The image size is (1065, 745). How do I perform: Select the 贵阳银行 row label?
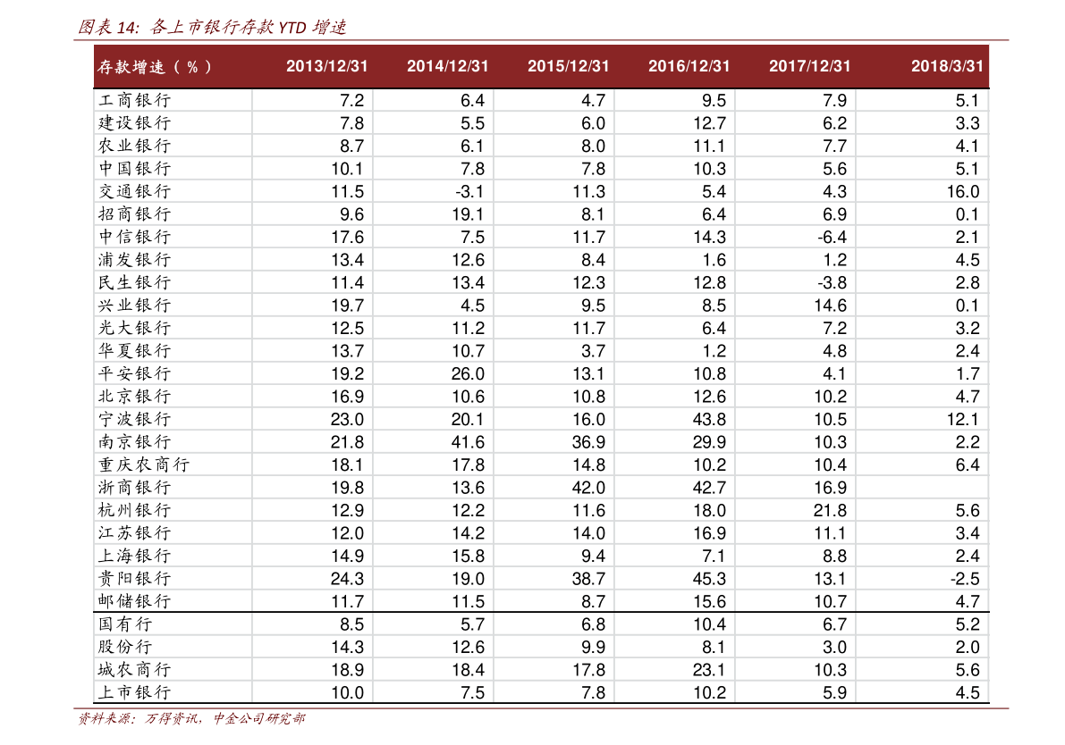[x=134, y=579]
